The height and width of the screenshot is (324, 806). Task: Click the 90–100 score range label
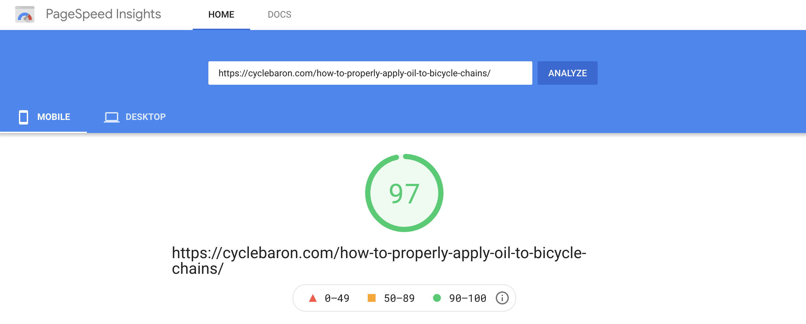click(x=467, y=298)
